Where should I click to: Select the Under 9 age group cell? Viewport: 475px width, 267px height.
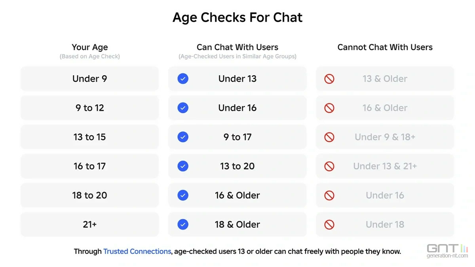90,79
